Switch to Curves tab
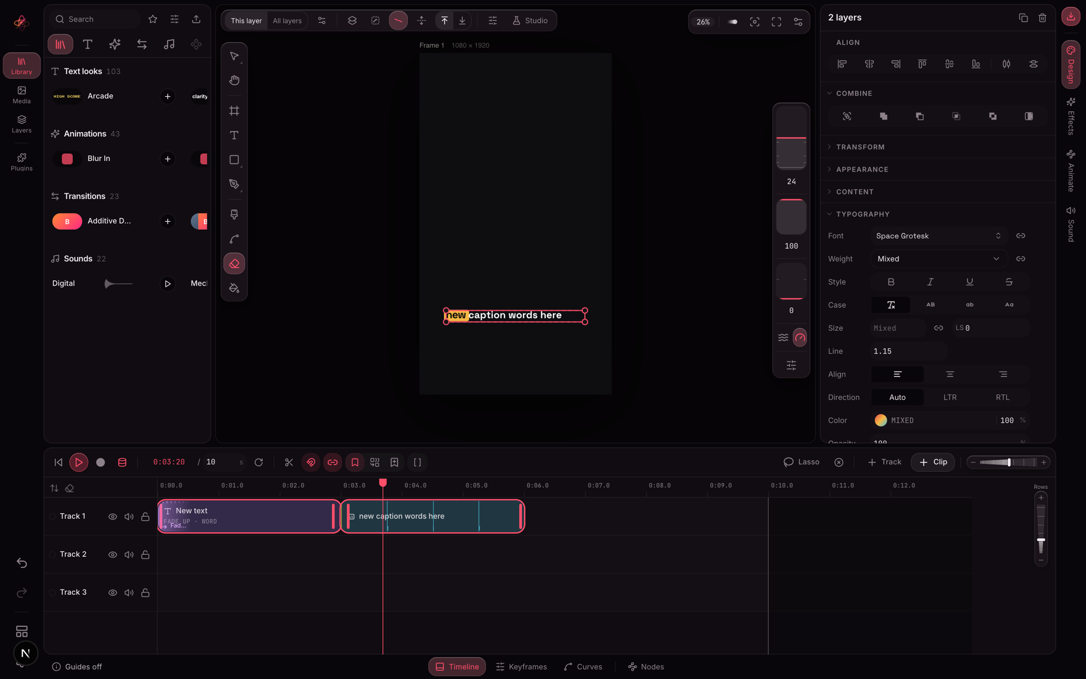 [x=583, y=667]
